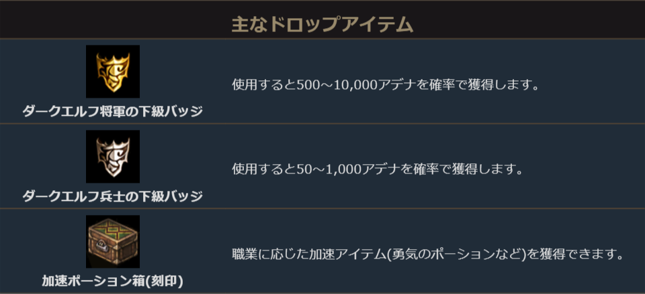The width and height of the screenshot is (645, 294).
Task: Click the 加速ポーション箱(刻印) item label
Action: click(x=112, y=281)
